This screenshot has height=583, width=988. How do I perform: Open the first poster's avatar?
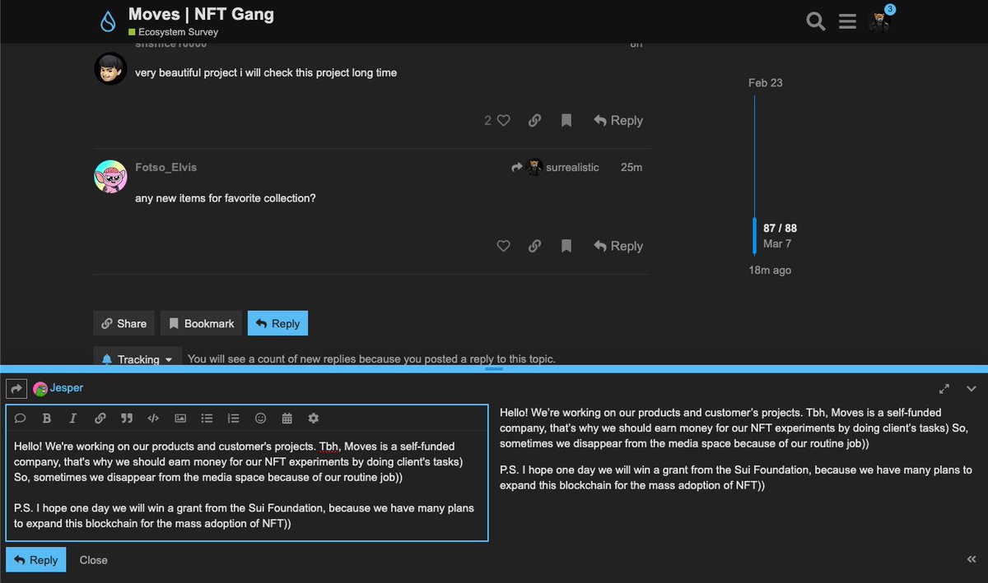point(110,69)
